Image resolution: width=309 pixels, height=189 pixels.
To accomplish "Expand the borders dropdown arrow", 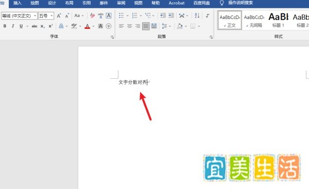I will tap(199, 26).
